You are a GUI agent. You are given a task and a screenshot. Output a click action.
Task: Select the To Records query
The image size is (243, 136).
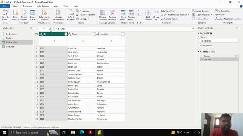16,42
